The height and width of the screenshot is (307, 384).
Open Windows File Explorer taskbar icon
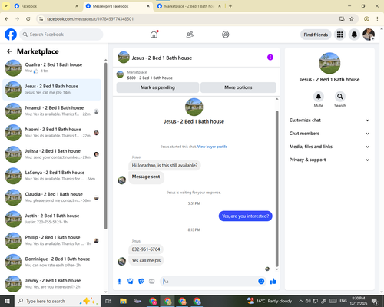(x=123, y=301)
